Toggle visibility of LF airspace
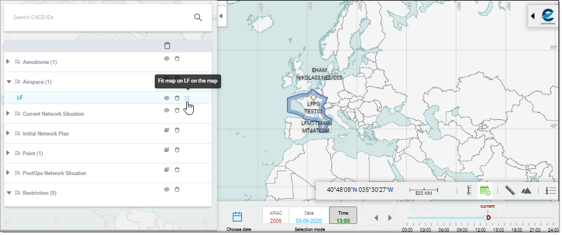 [166, 98]
